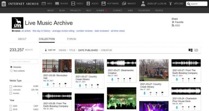Open the Collection tab

tap(47, 39)
